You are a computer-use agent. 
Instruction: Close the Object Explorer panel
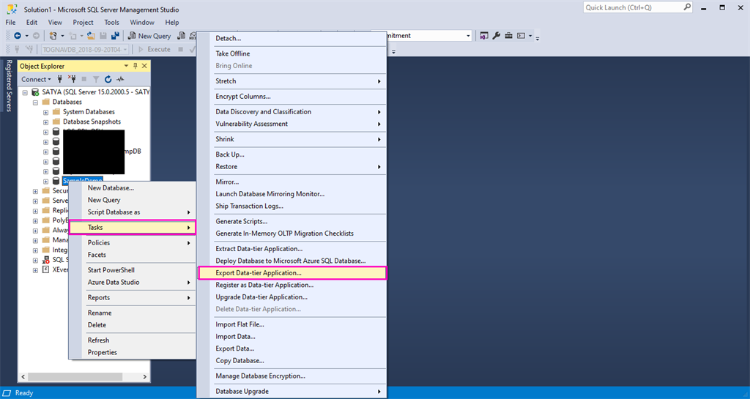point(144,66)
